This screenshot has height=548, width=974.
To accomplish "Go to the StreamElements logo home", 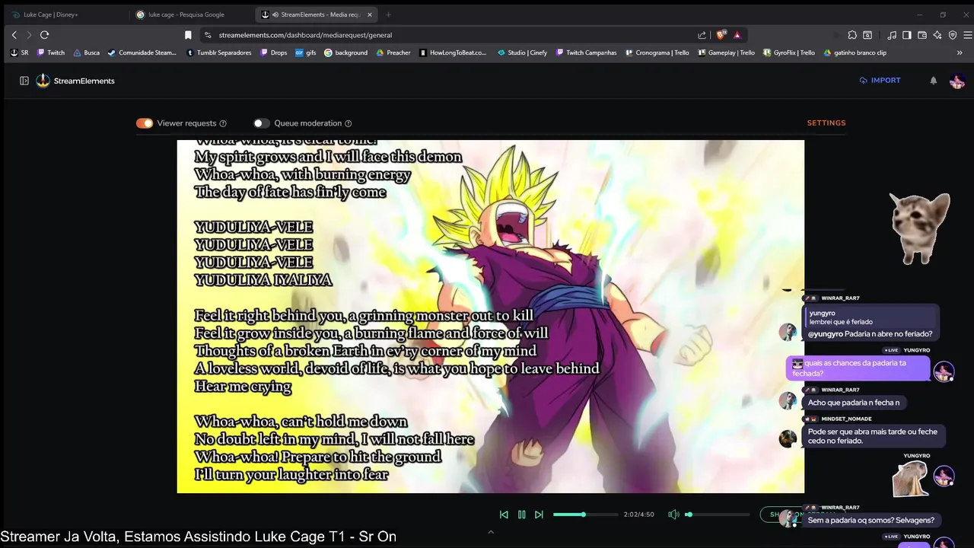I will pyautogui.click(x=75, y=81).
